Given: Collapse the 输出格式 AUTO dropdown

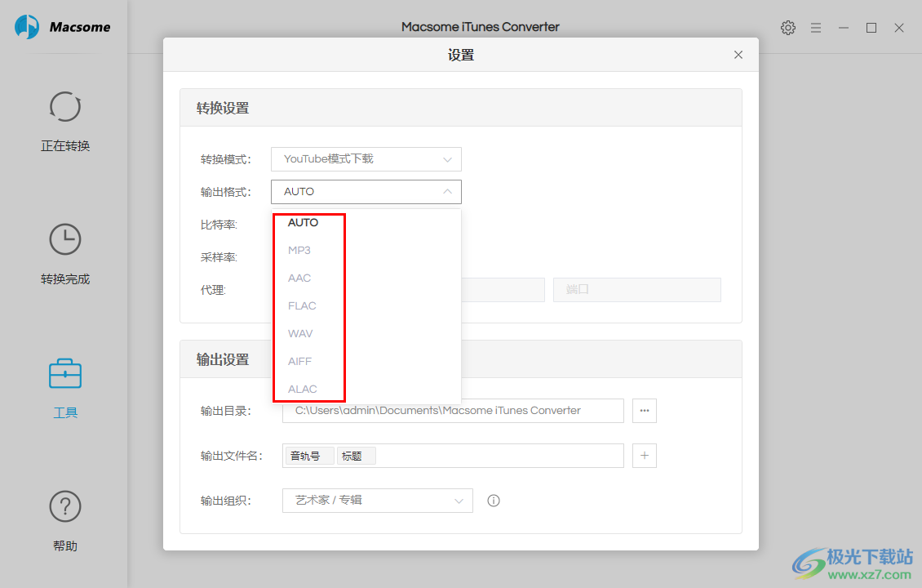Looking at the screenshot, I should (x=366, y=192).
